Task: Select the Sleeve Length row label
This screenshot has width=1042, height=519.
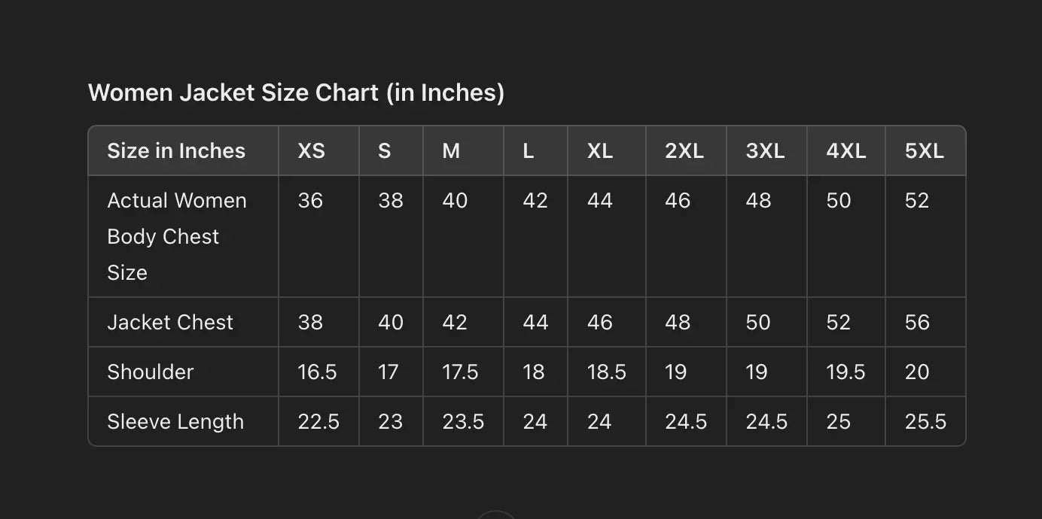Action: (x=175, y=422)
